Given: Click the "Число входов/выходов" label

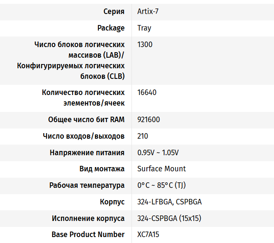Looking at the screenshot, I should pyautogui.click(x=84, y=136).
